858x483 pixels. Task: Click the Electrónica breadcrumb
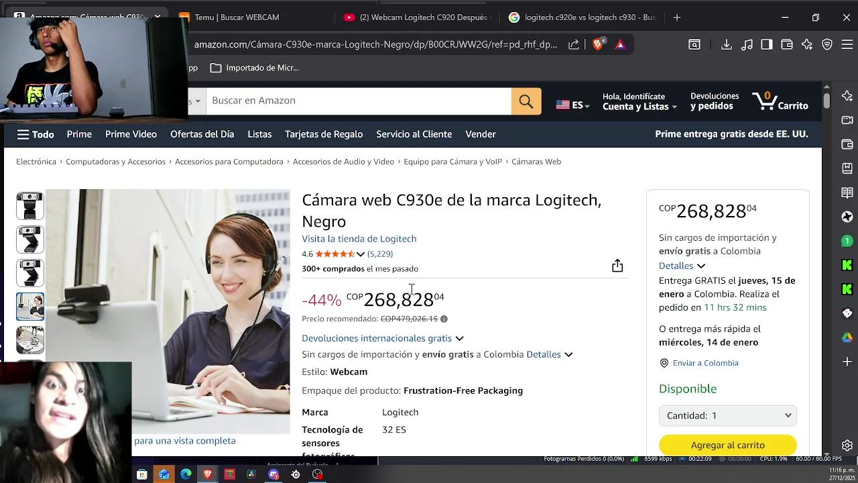click(36, 162)
